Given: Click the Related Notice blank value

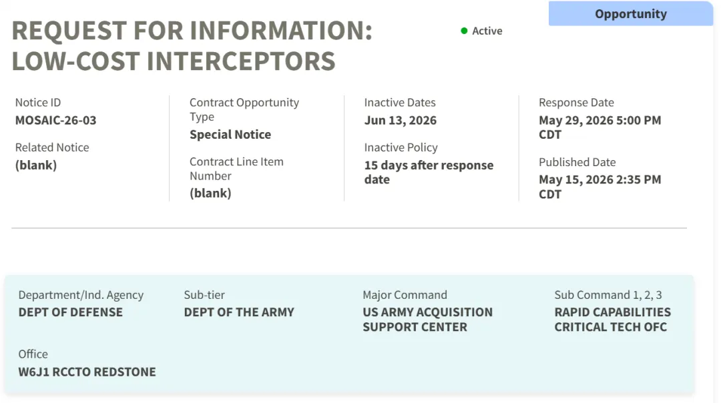Looking at the screenshot, I should coord(36,165).
